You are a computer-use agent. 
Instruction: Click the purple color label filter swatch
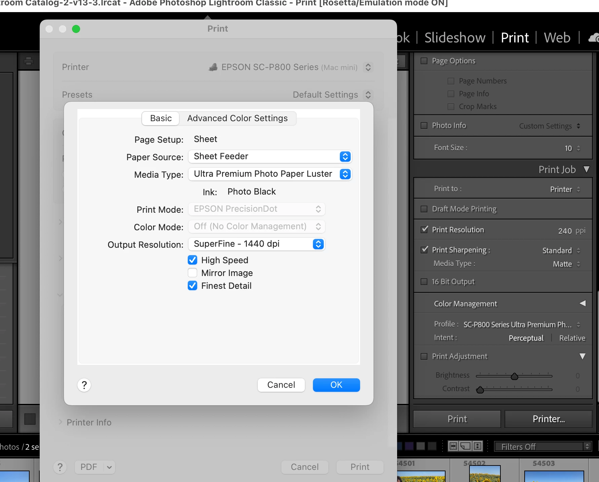click(409, 446)
